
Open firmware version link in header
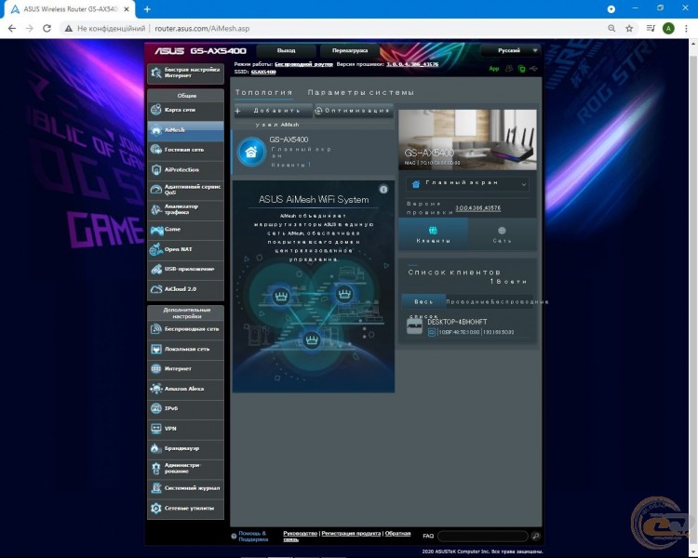tap(412, 64)
